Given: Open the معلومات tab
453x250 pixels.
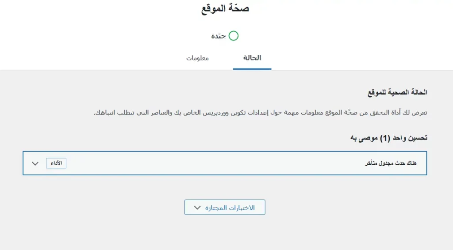Looking at the screenshot, I should pos(197,58).
